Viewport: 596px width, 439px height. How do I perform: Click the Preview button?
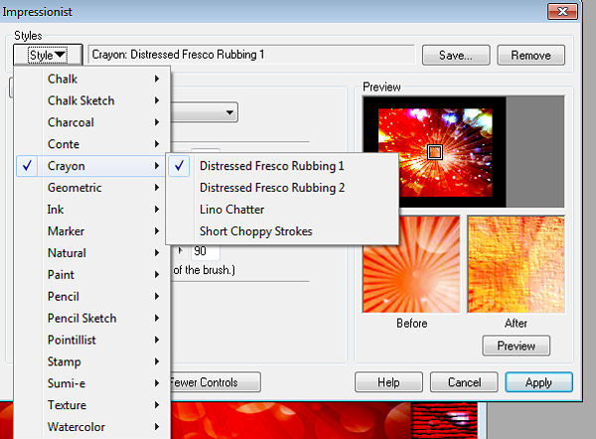coord(516,346)
